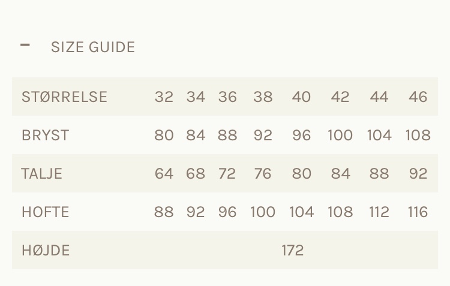Image resolution: width=450 pixels, height=286 pixels.
Task: Select size 42 in the header row
Action: [x=340, y=97]
